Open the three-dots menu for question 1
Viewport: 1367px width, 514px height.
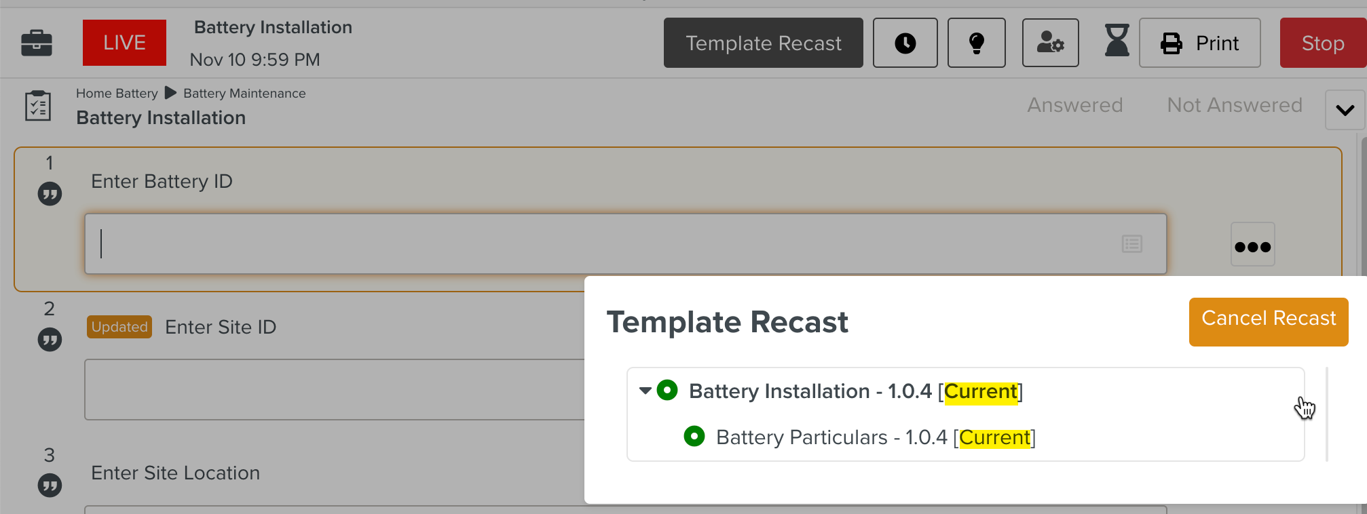coord(1252,245)
